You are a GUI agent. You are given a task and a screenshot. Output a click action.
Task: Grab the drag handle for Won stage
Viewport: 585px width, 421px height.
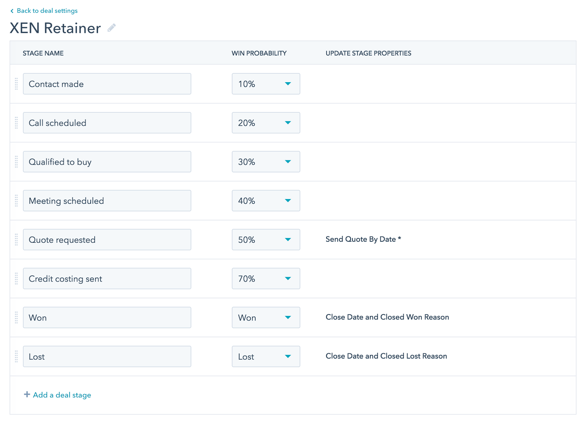click(x=16, y=317)
